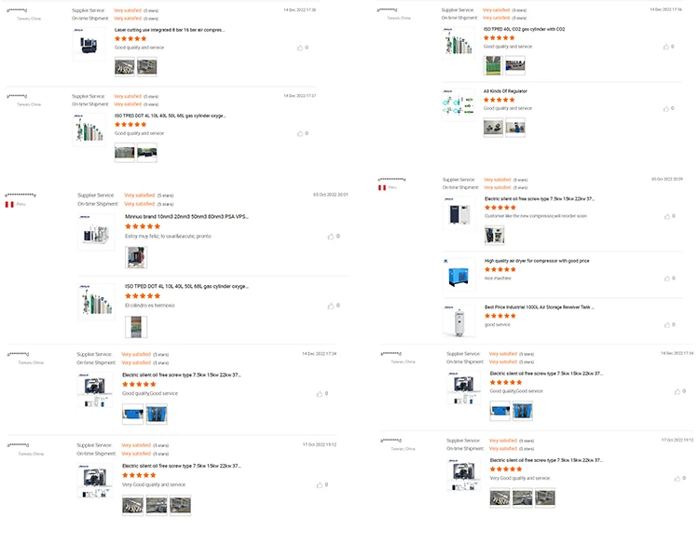Click thumbs-up on ISO TPED 40L CO2 review

pyautogui.click(x=666, y=47)
